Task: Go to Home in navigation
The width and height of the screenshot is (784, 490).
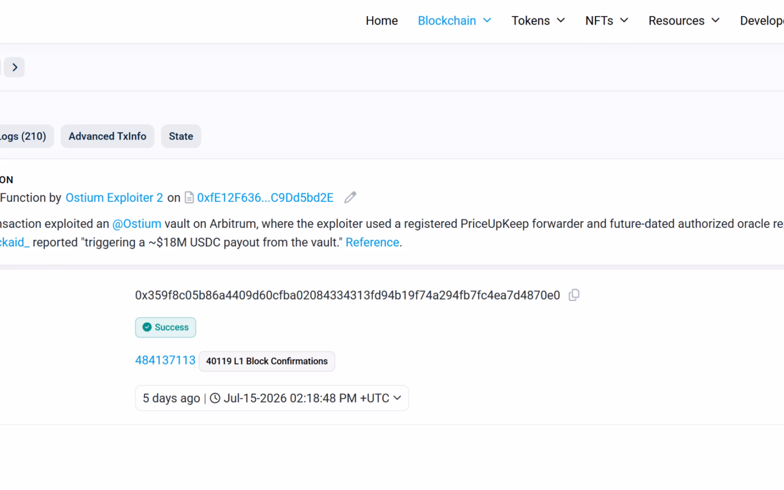Action: coord(382,21)
